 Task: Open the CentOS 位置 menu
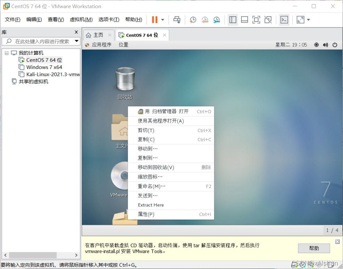[123, 45]
